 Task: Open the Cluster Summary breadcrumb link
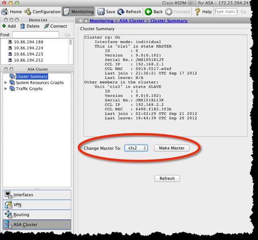coord(169,21)
